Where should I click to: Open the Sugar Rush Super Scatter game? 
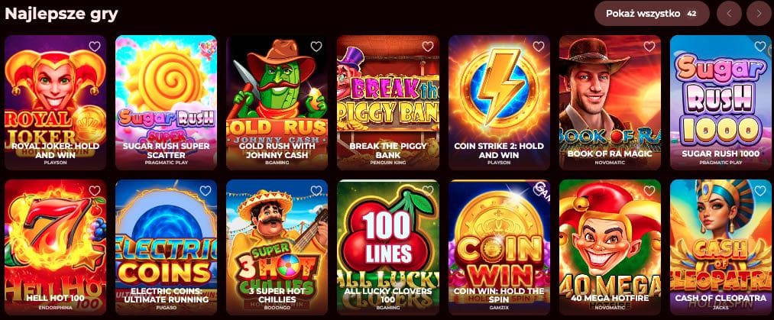[x=166, y=102]
